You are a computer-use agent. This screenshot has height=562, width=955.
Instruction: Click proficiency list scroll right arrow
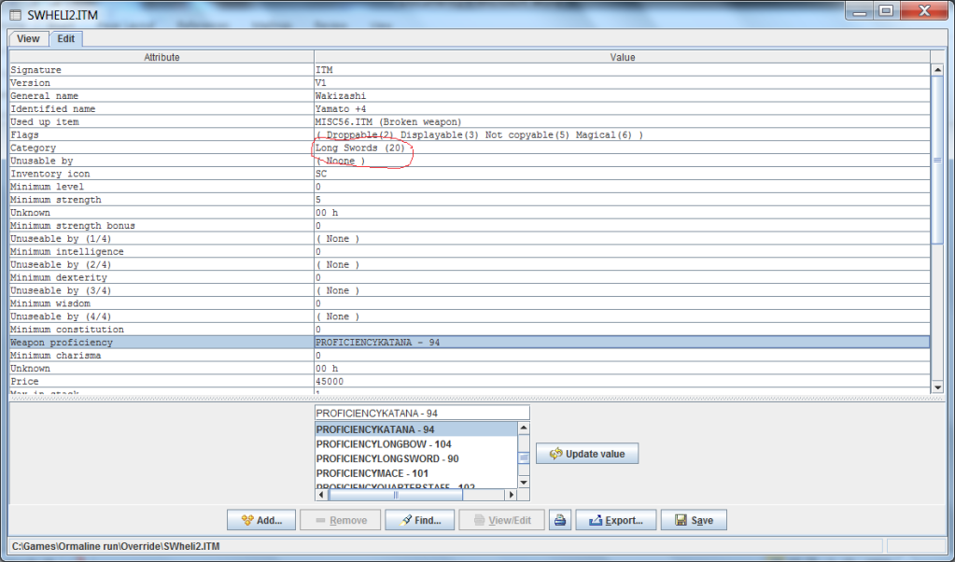(510, 496)
